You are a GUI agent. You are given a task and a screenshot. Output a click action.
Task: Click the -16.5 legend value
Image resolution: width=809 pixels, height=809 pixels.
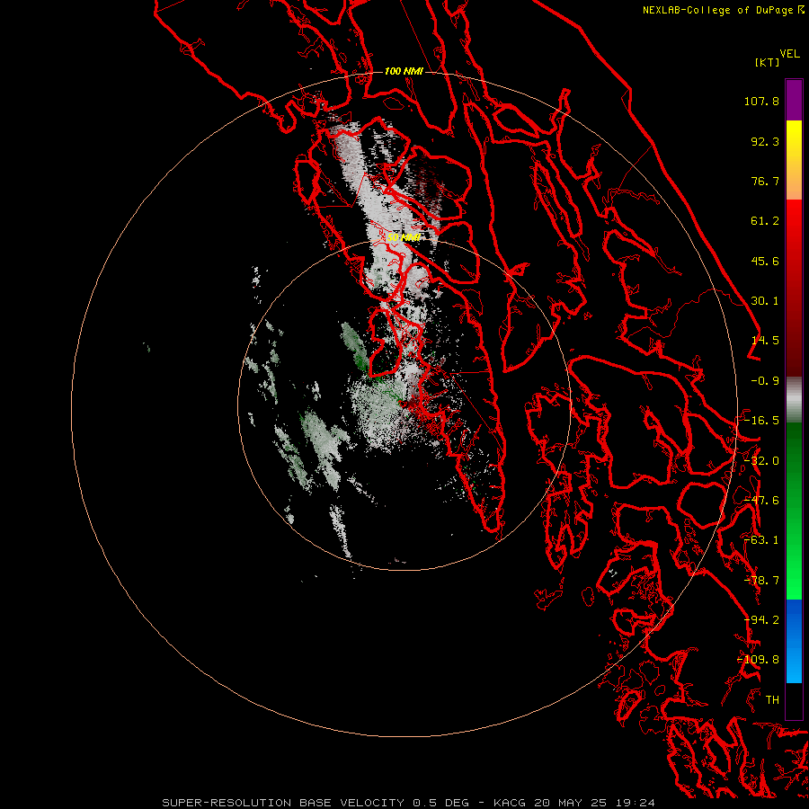[761, 421]
